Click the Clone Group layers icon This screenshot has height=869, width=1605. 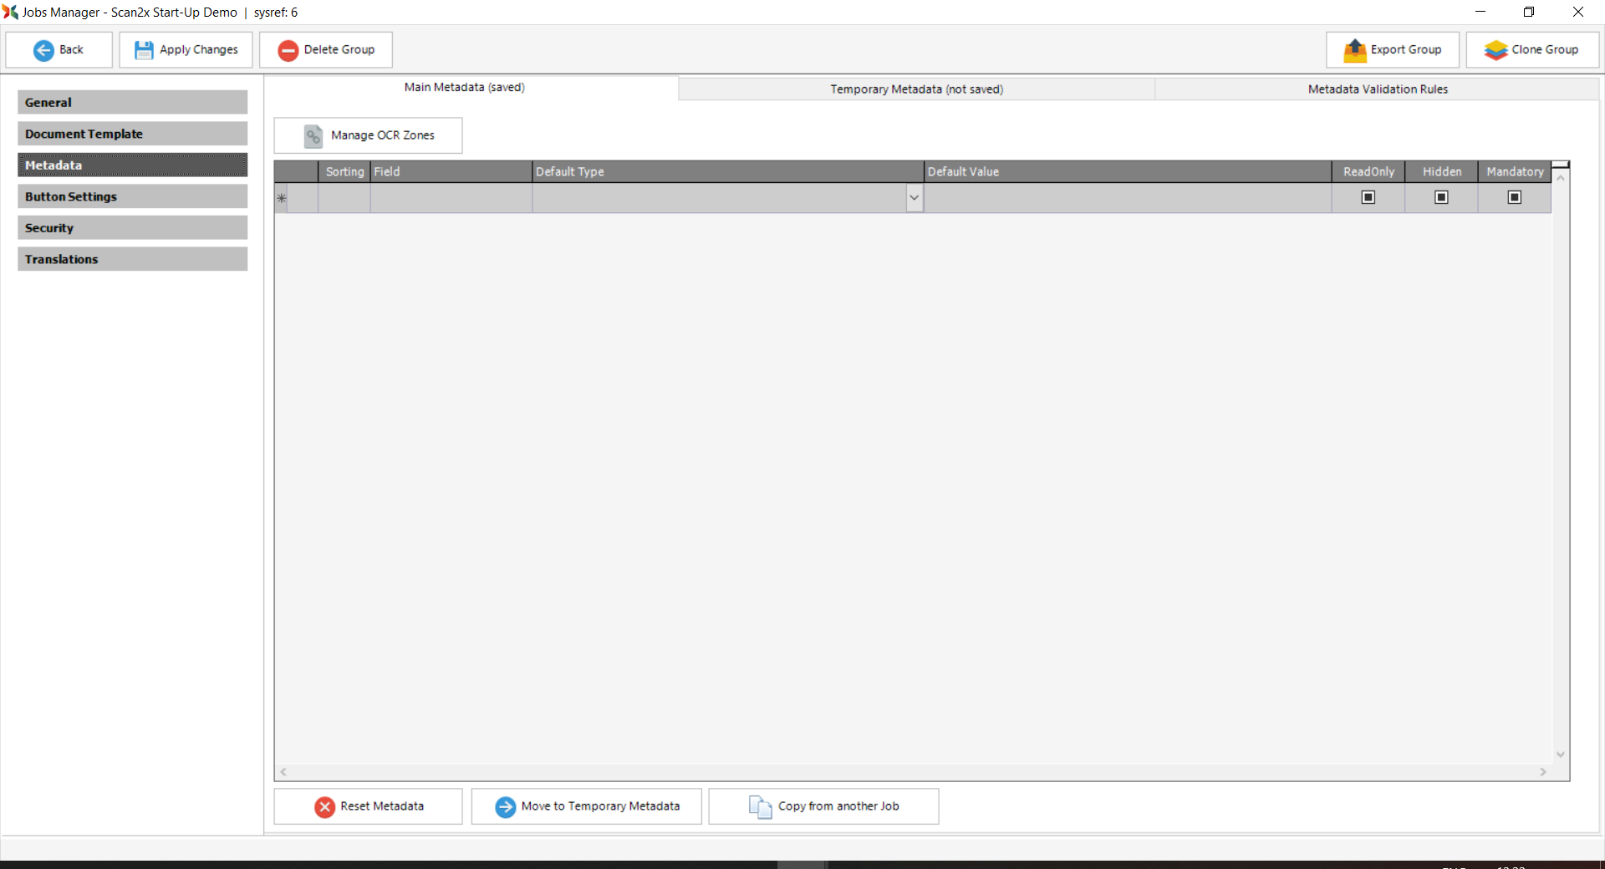coord(1495,50)
